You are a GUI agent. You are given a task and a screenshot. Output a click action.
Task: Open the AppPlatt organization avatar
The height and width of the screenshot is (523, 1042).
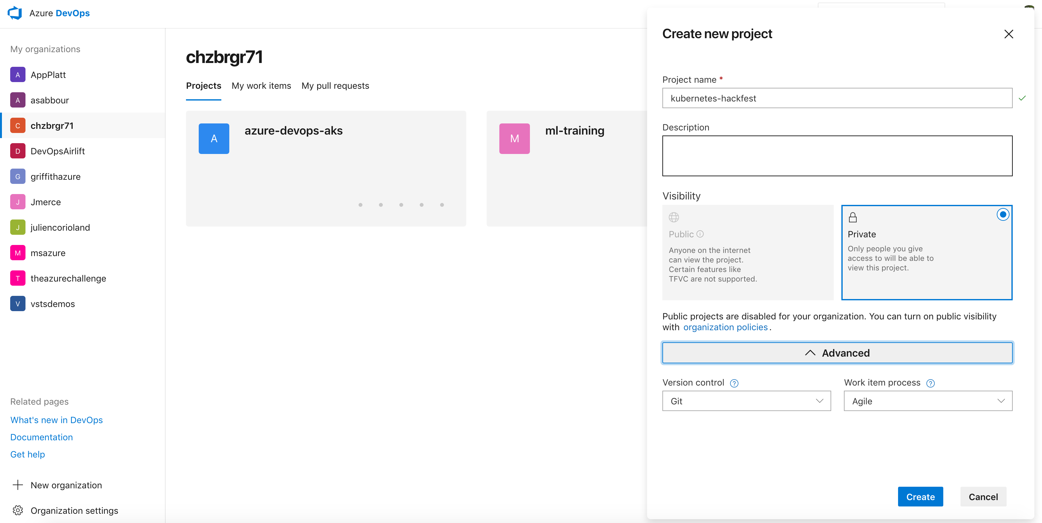click(18, 75)
